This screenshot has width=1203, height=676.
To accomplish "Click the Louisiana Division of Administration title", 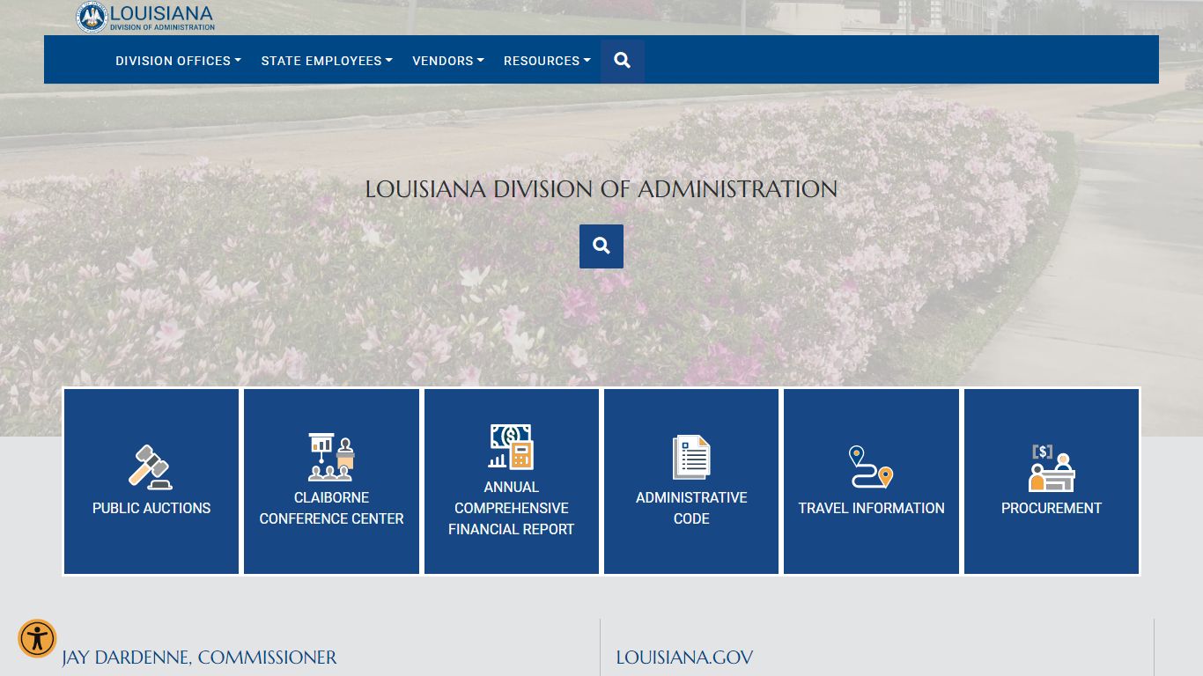I will click(x=601, y=189).
